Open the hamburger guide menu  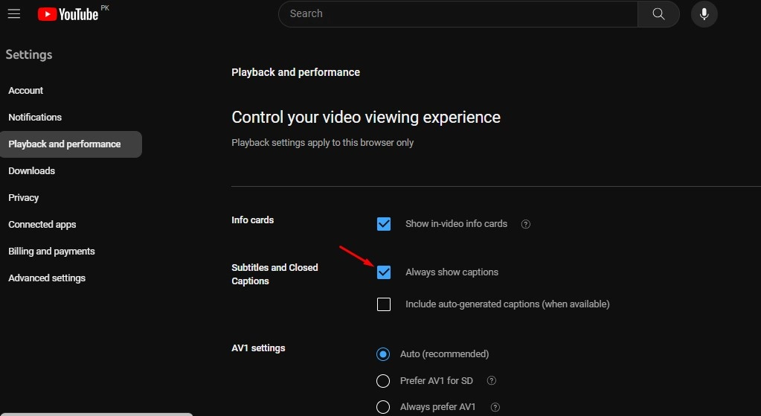coord(13,13)
